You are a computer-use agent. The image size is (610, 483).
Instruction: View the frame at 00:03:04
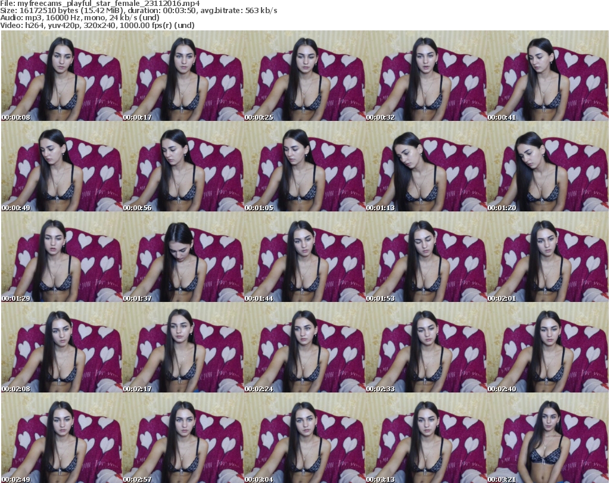click(304, 438)
